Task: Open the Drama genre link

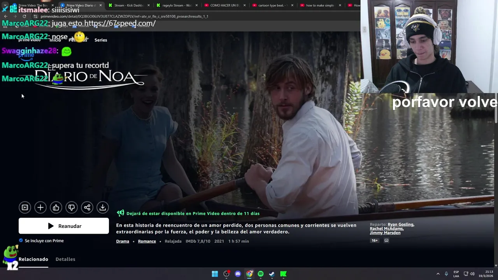Action: (x=123, y=241)
